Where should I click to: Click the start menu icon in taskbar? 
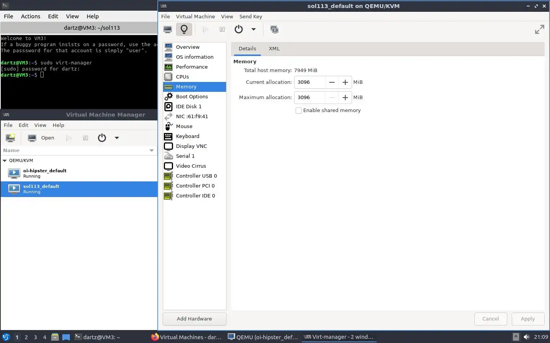pyautogui.click(x=6, y=337)
